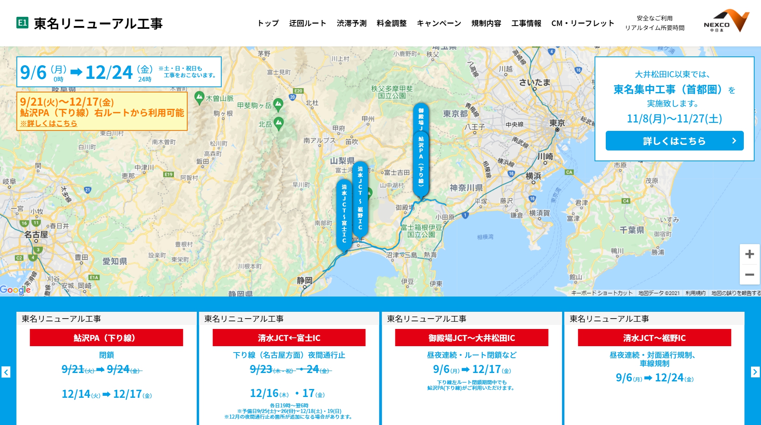Click the 甲斐駒ヶ岳 green mountain pin
The image size is (761, 425).
click(x=278, y=105)
